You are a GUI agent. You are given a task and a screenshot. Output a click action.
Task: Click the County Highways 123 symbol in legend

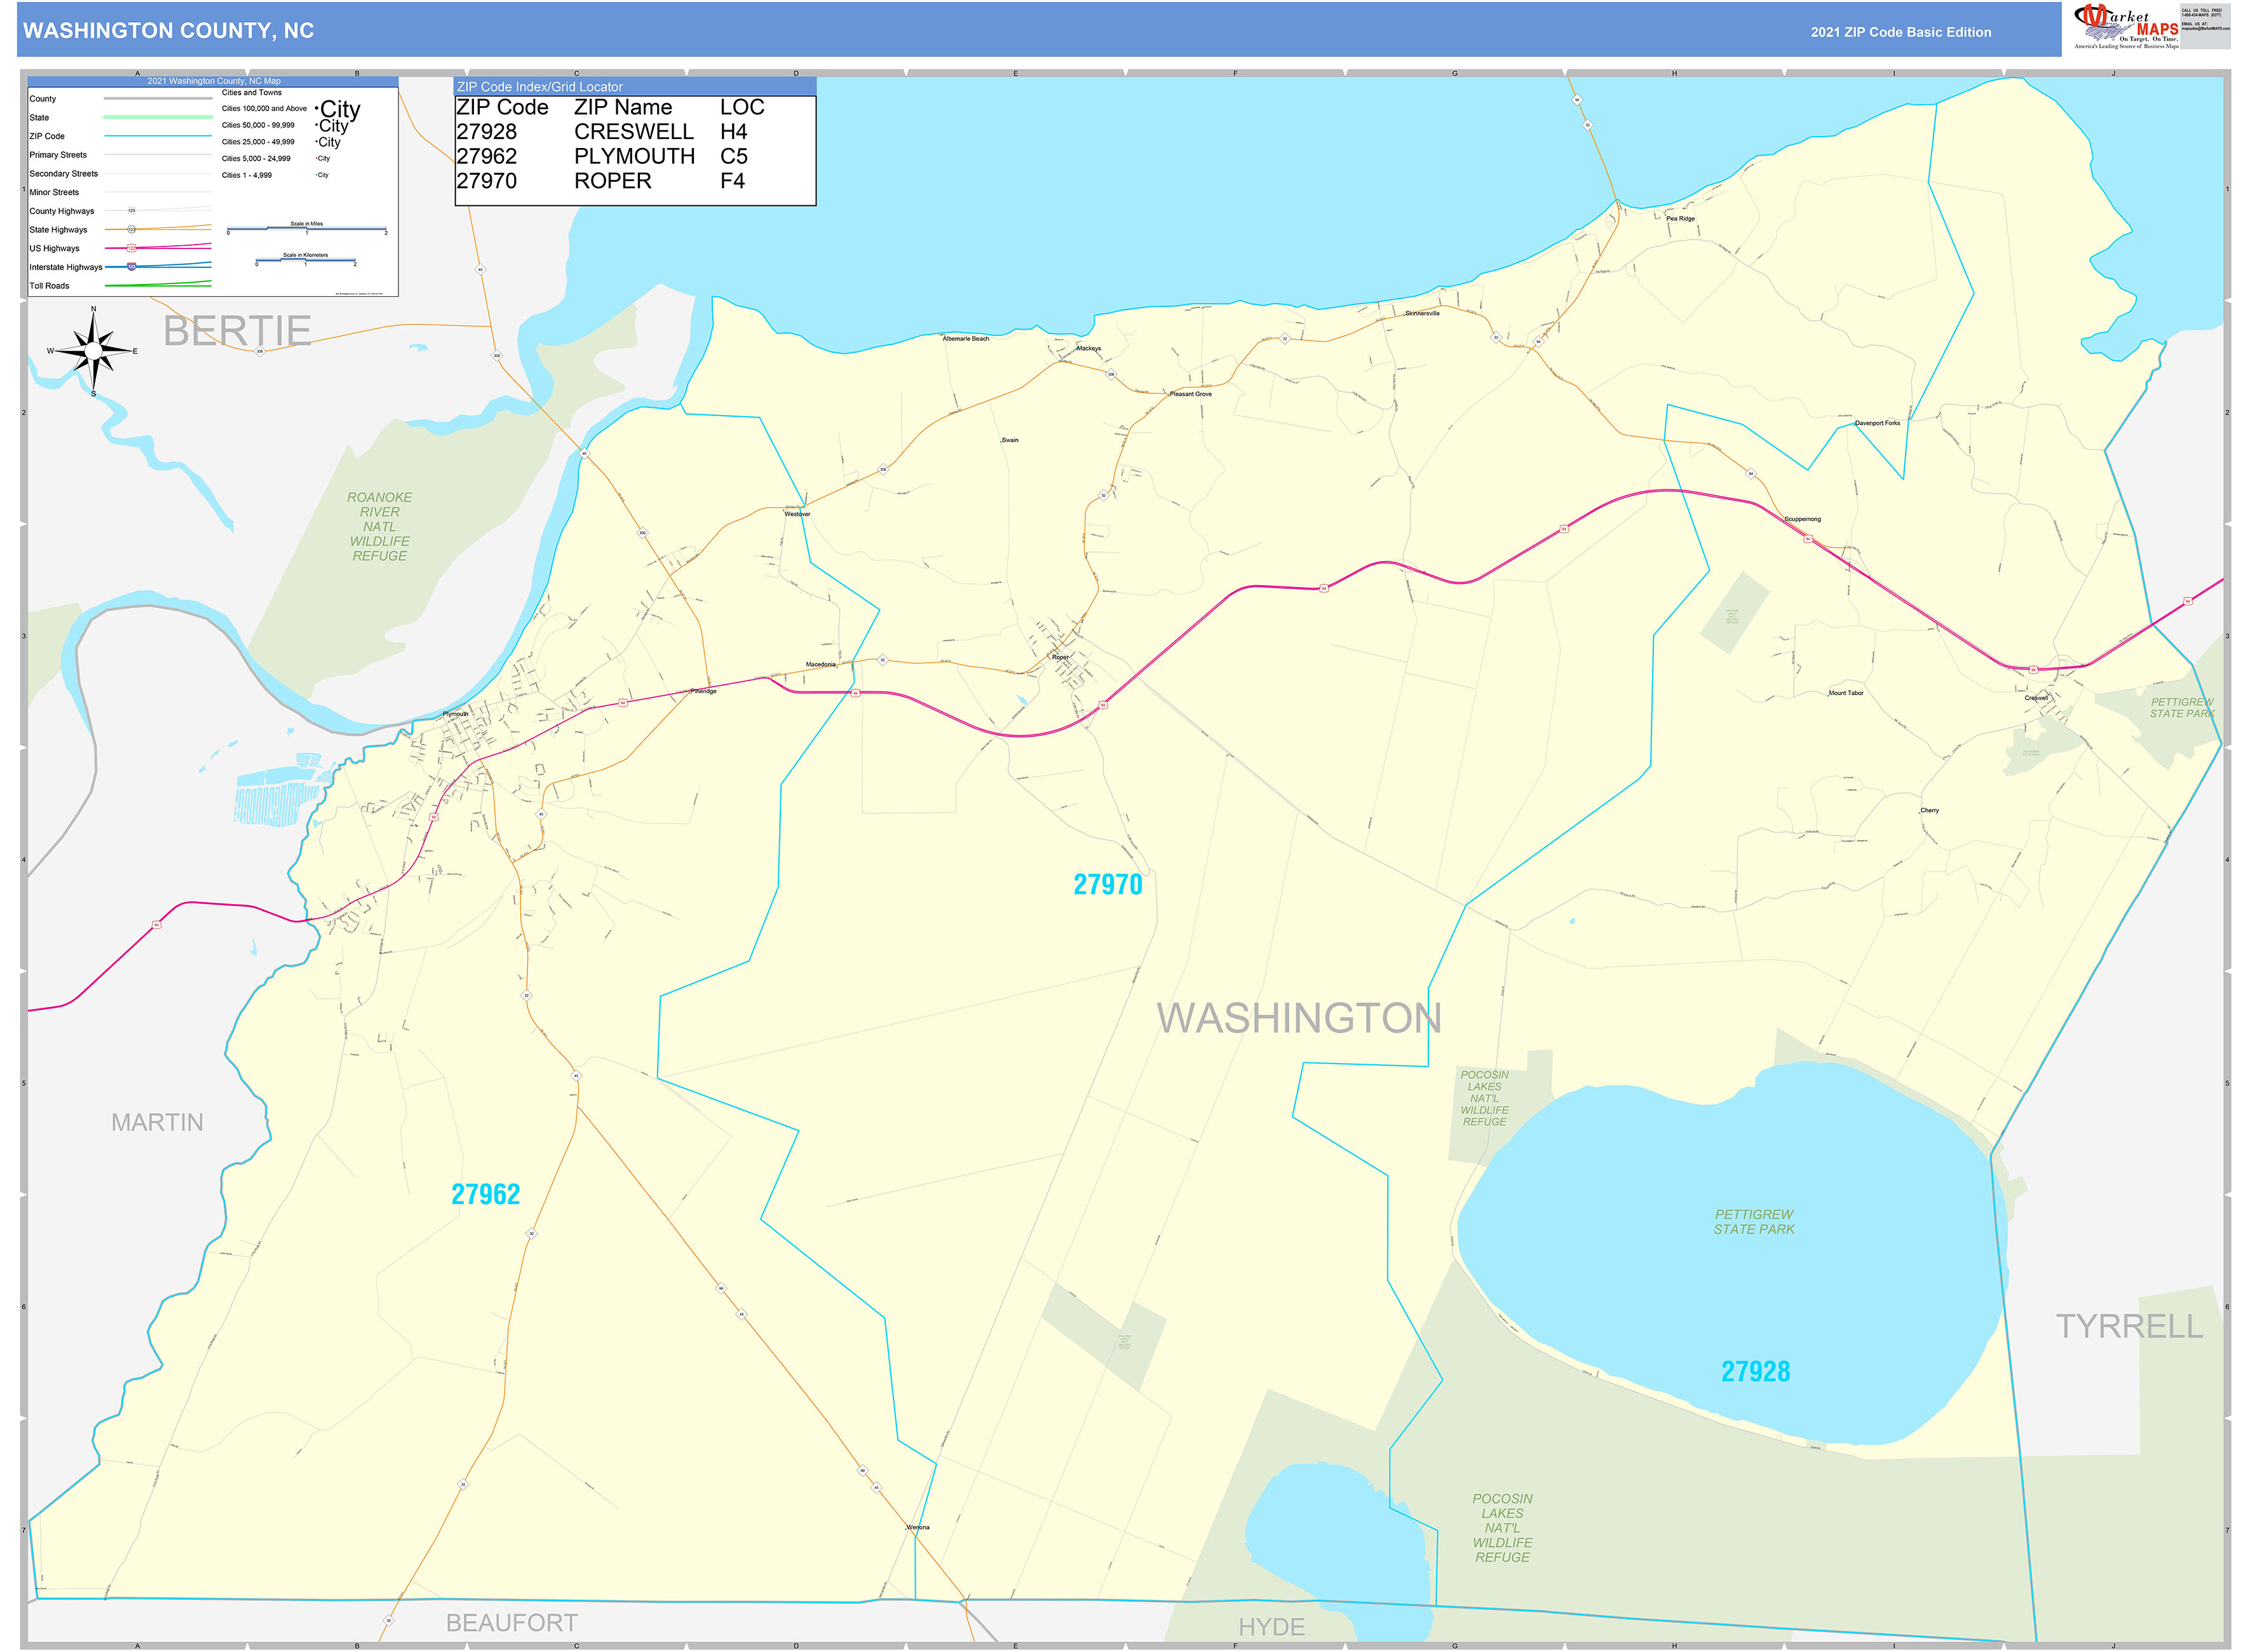[131, 210]
